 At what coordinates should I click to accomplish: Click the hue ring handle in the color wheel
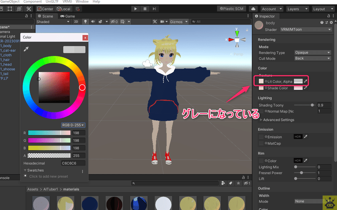tap(82, 88)
